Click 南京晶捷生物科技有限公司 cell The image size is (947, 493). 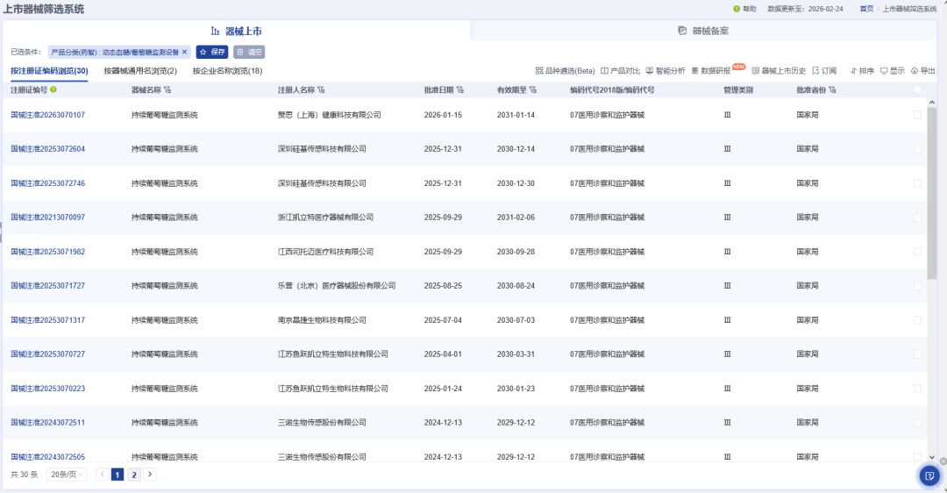[322, 319]
